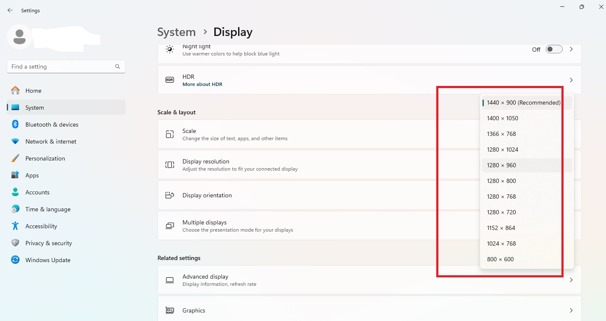Click the Night light sun icon
The width and height of the screenshot is (606, 321).
[170, 50]
